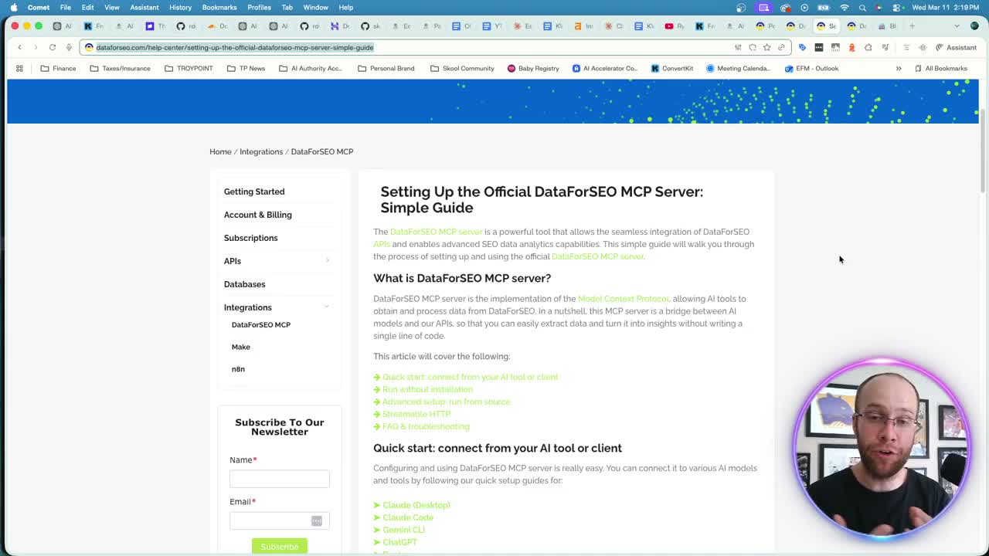
Task: Show hidden bookmarks with the double chevron
Action: click(899, 68)
